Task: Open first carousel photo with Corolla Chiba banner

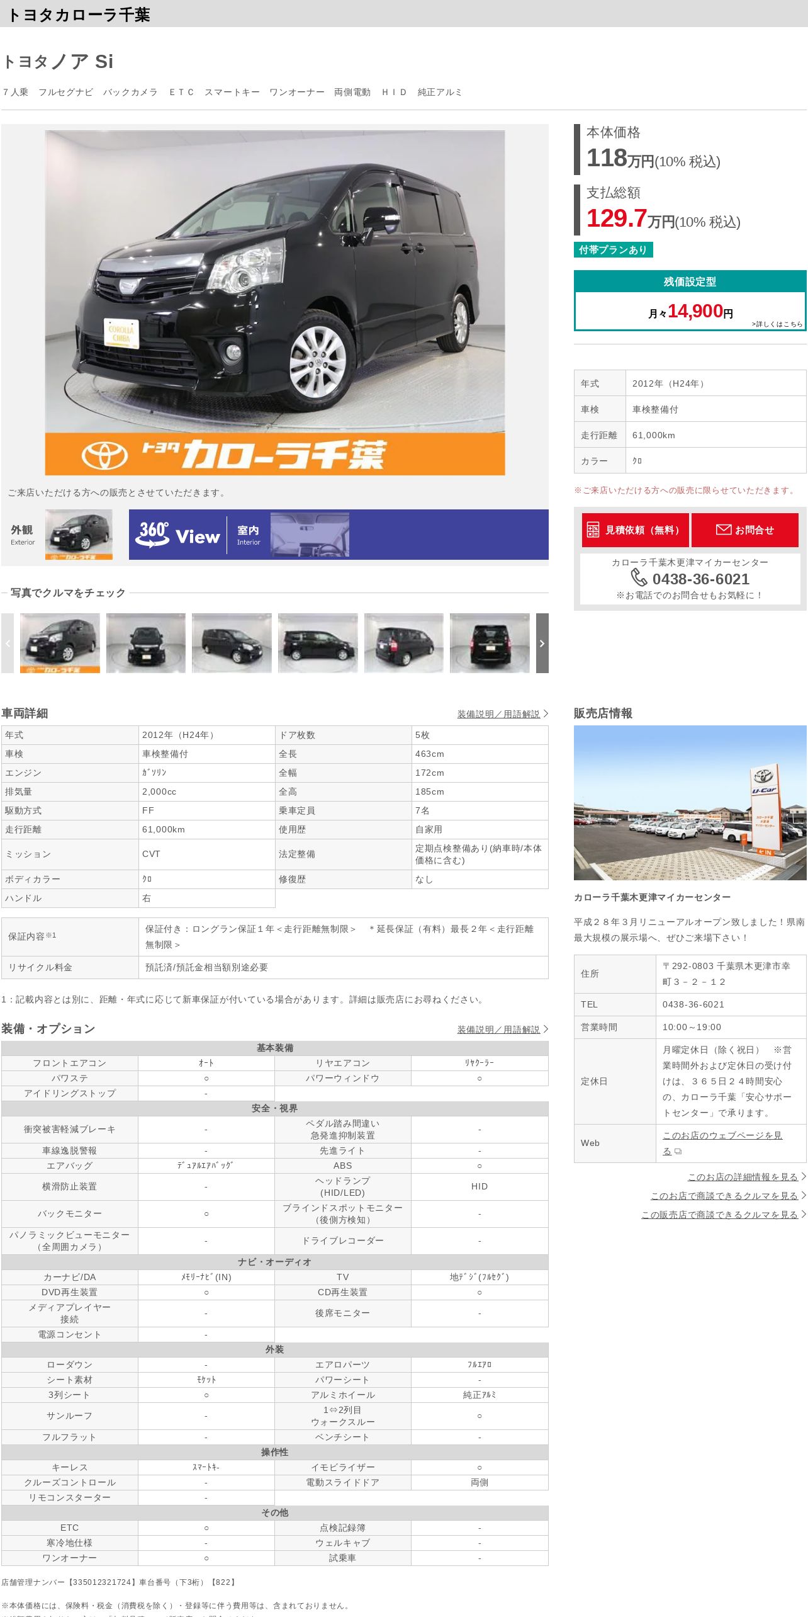Action: 60,643
